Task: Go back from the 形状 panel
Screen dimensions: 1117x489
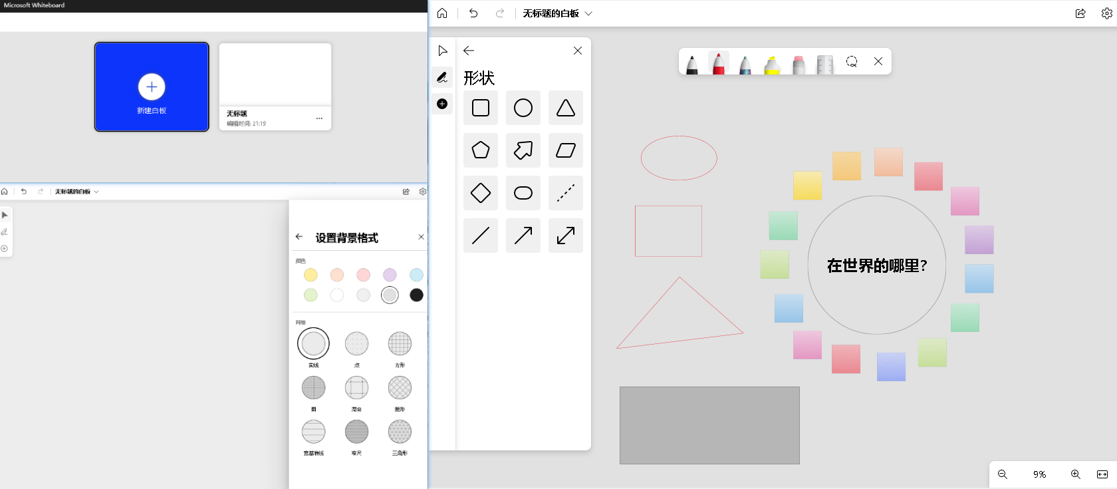Action: tap(469, 51)
